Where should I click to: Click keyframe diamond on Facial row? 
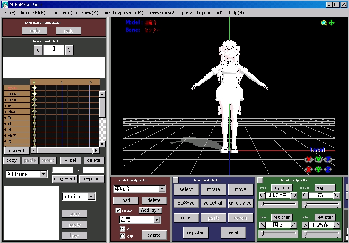coord(34,100)
